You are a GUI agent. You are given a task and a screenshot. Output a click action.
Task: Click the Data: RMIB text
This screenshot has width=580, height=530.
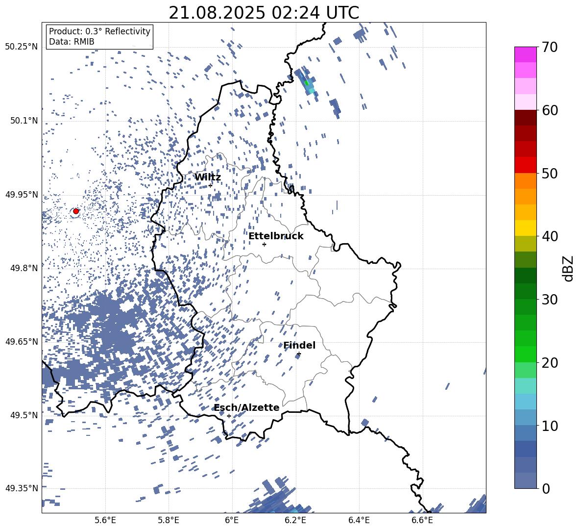pos(72,42)
